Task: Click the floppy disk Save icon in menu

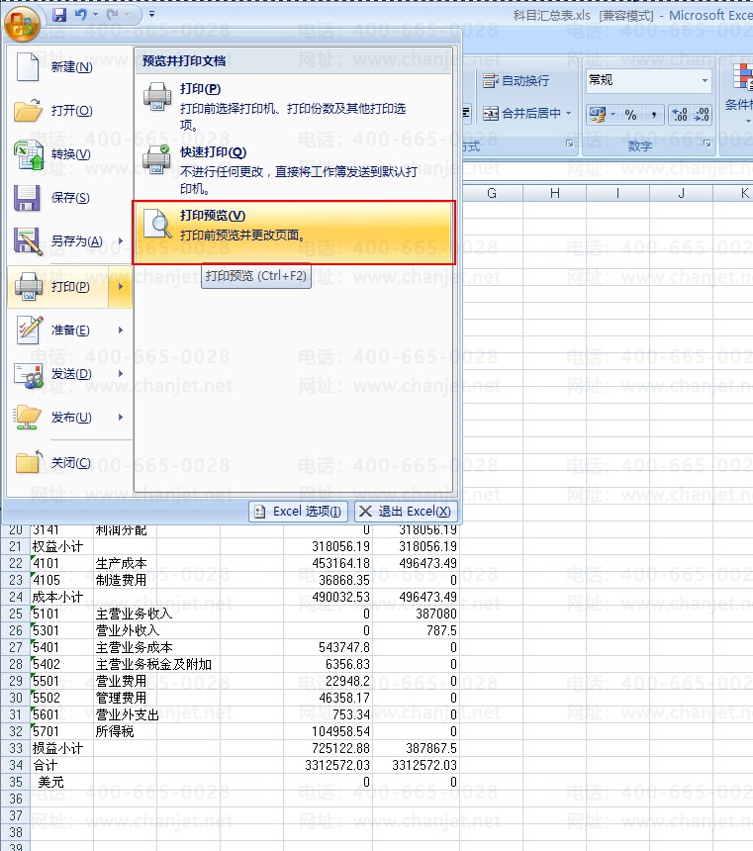Action: pyautogui.click(x=27, y=198)
